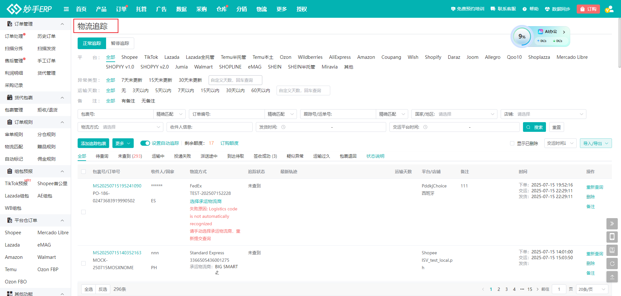Click the red 订购 button
This screenshot has height=296, width=621.
[588, 9]
